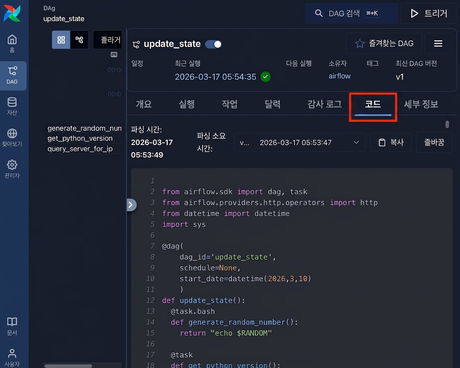Click code line 15 return "echo $RANDOM"

pyautogui.click(x=226, y=333)
